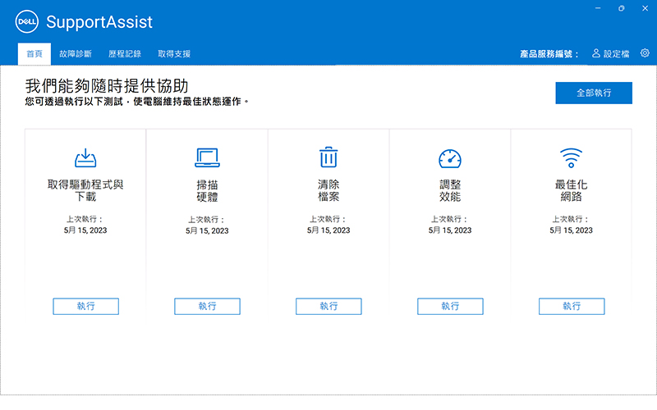Minimize the SupportAssist window
The image size is (657, 410).
pos(598,8)
